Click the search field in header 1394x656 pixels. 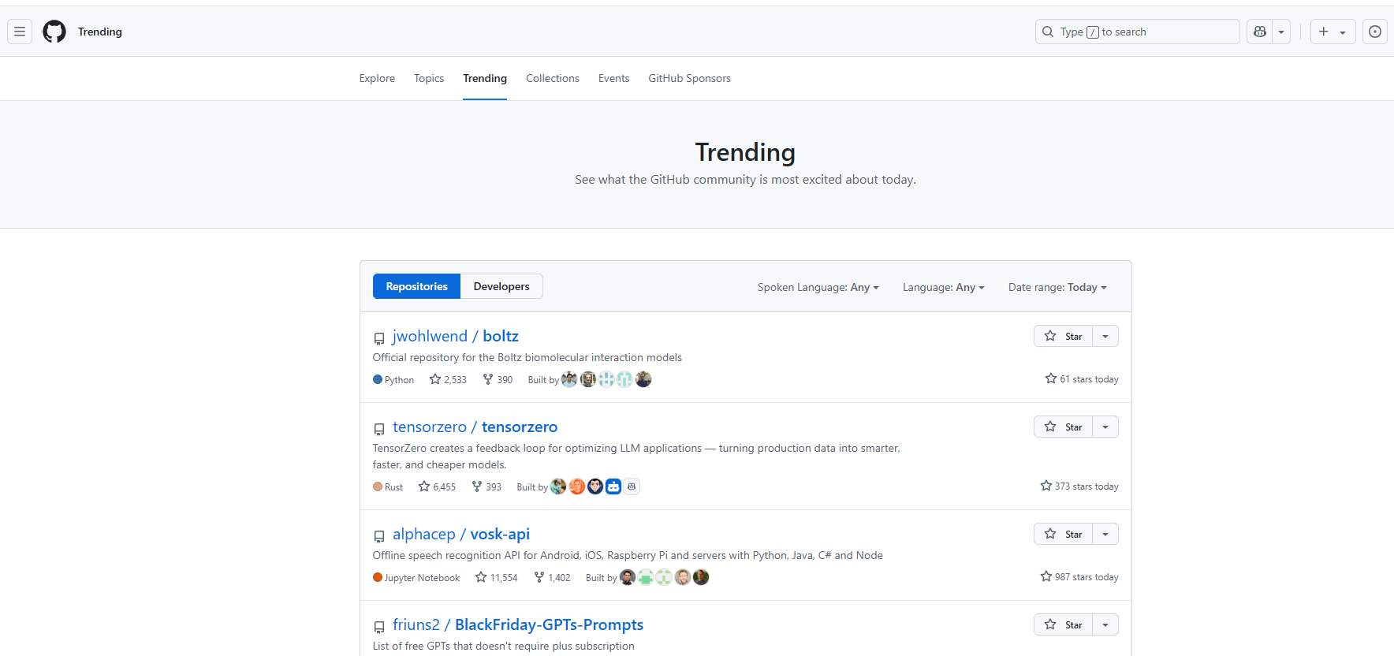tap(1137, 32)
